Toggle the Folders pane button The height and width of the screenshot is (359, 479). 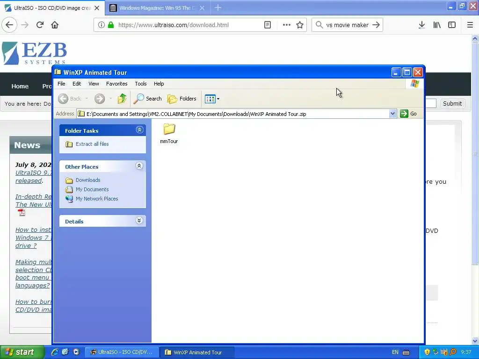click(x=182, y=99)
